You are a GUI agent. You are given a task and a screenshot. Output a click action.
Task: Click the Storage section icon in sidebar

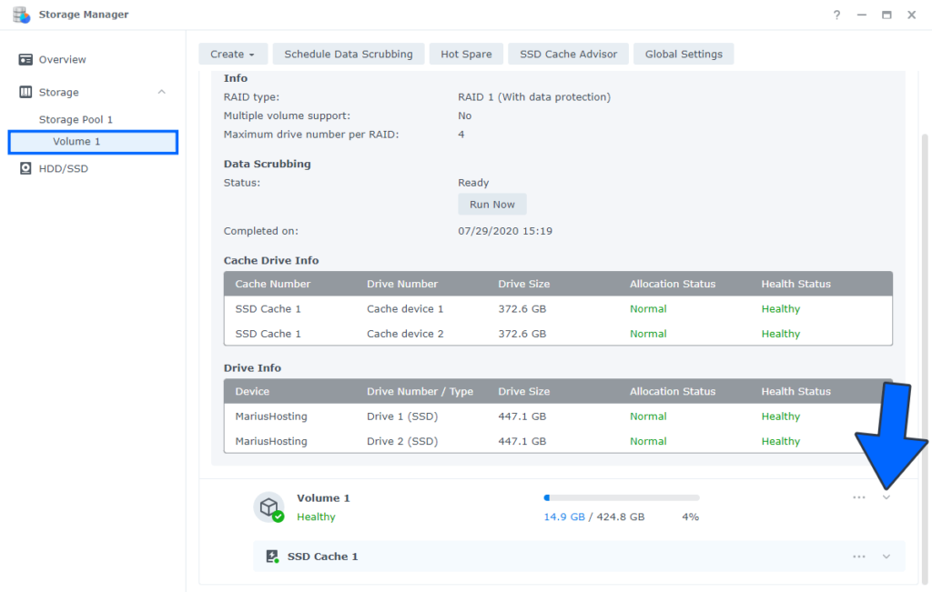(25, 93)
